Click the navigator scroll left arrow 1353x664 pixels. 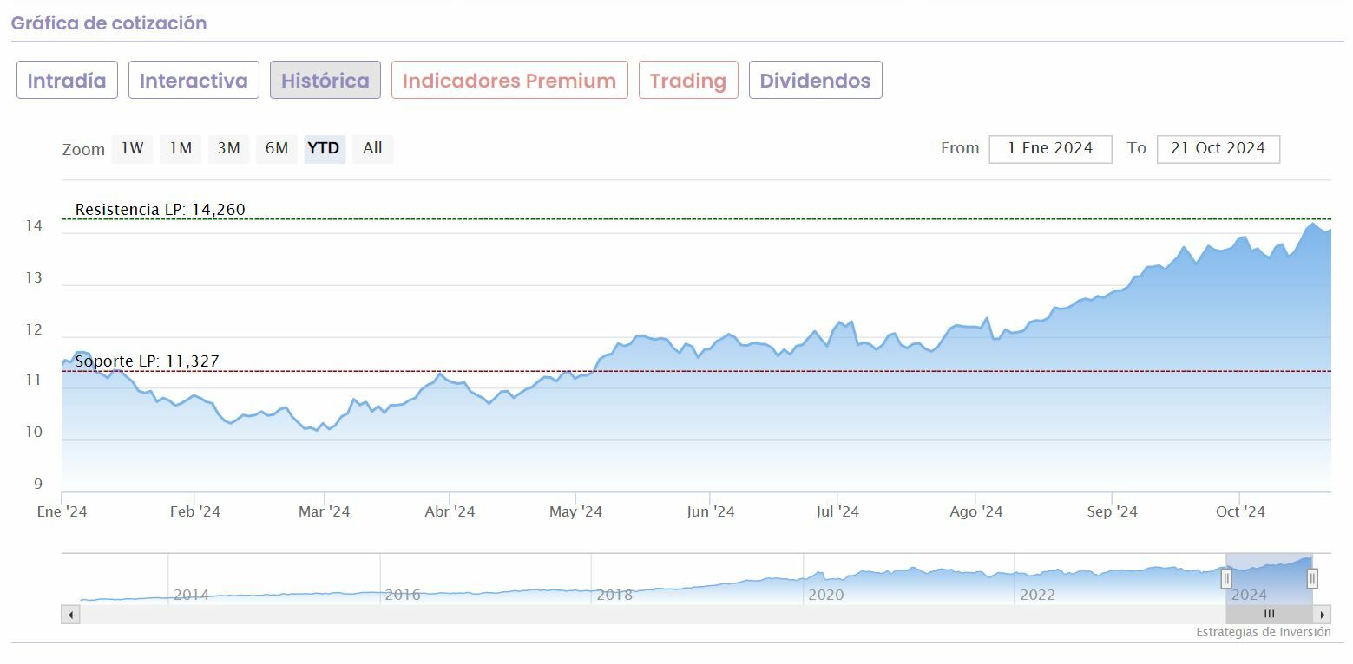tap(70, 615)
